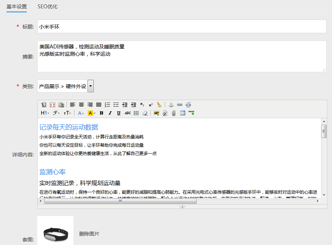The width and height of the screenshot is (332, 245).
Task: Click the wristband product thumbnail image
Action: click(x=55, y=232)
